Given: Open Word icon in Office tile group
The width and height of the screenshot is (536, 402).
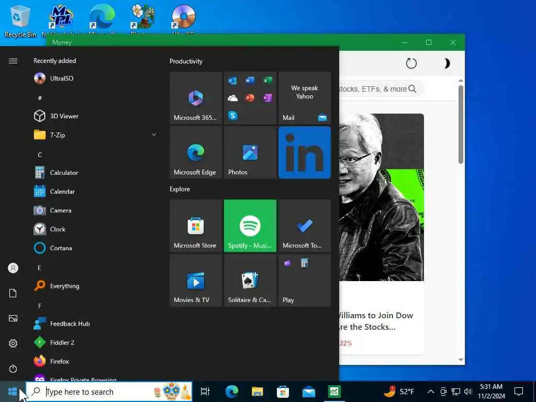Looking at the screenshot, I should pos(250,80).
